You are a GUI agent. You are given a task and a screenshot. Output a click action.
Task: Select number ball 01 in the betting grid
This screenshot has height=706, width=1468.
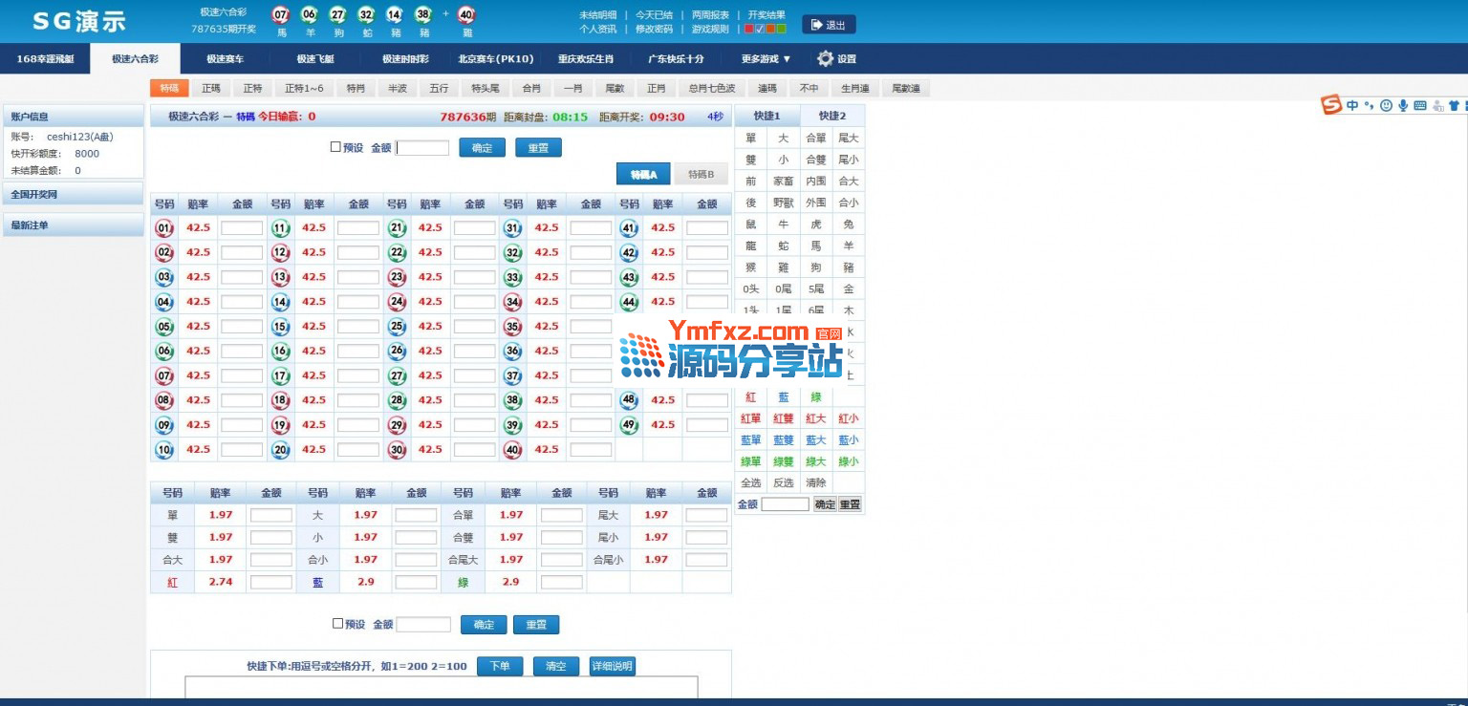(x=164, y=228)
